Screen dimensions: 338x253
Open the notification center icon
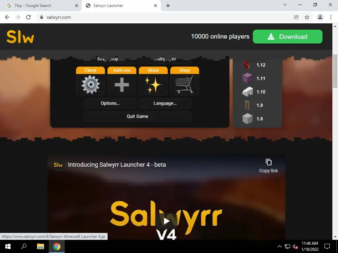327,246
